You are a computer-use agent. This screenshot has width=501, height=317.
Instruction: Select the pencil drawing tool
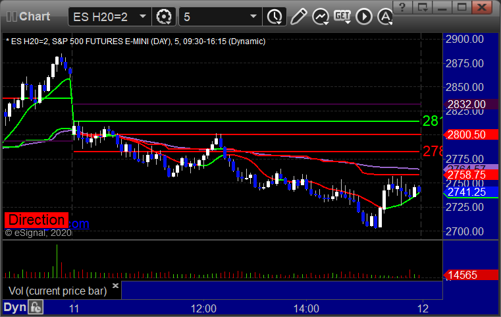[x=298, y=15]
